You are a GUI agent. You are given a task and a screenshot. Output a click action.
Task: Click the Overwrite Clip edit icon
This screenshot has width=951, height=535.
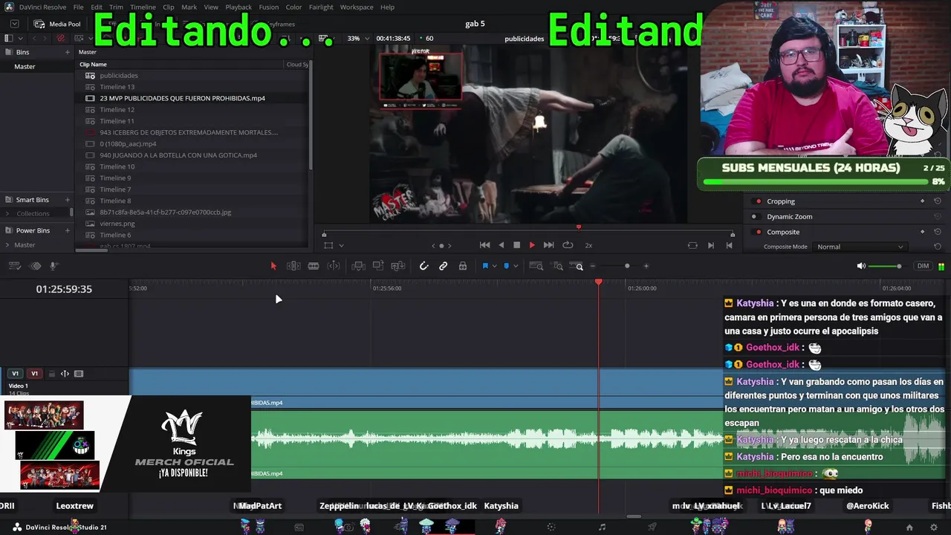(378, 266)
